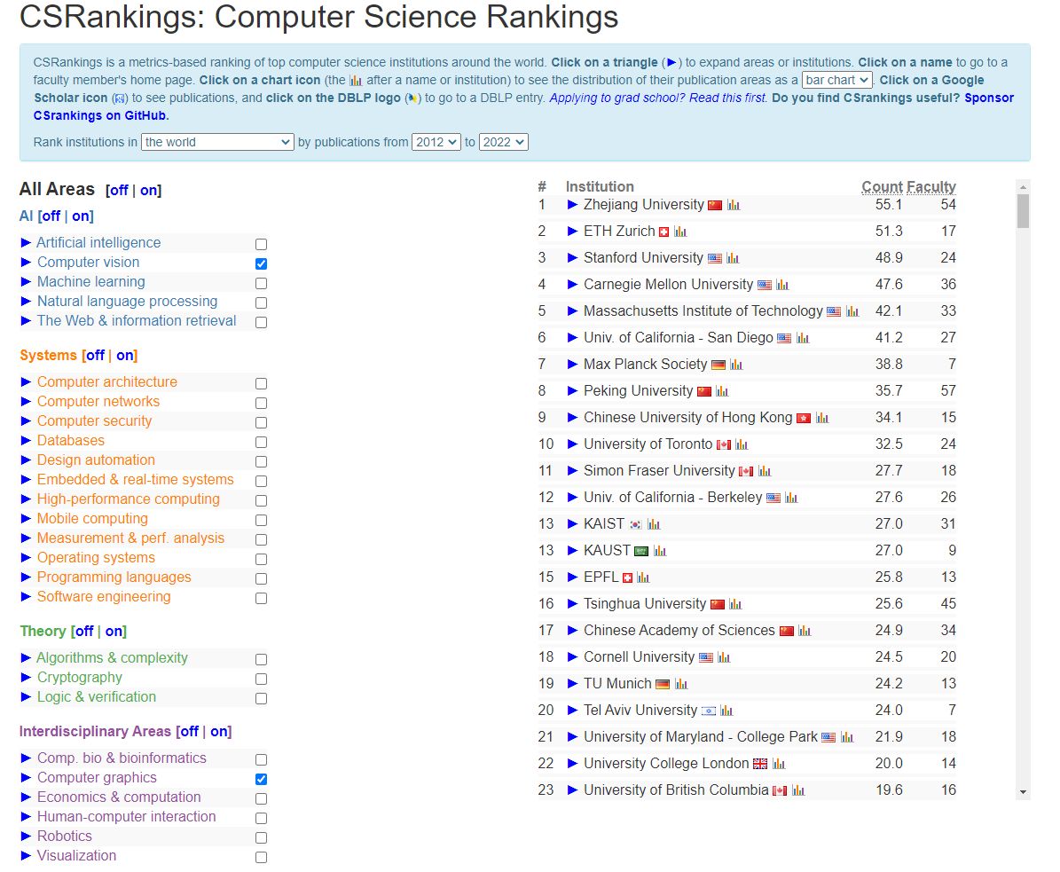Enable the Artificial intelligence checkbox

[x=261, y=244]
